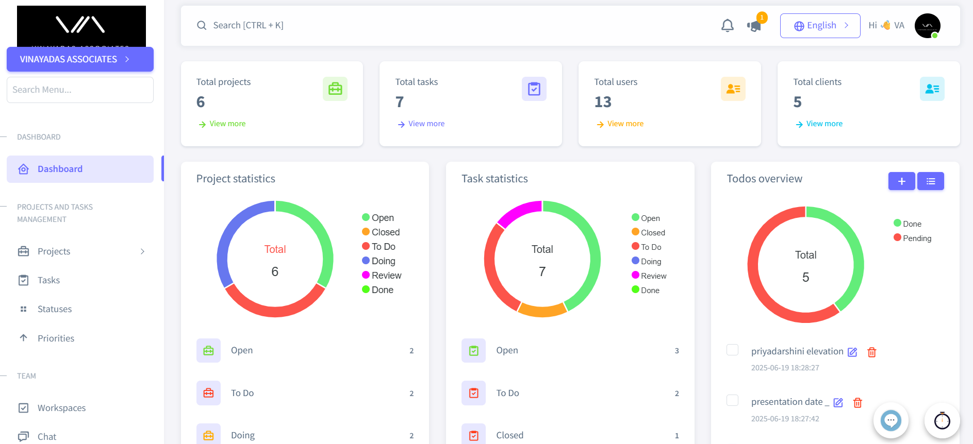Add a new todo with plus button
Screen dimensions: 973x444
[x=901, y=181]
